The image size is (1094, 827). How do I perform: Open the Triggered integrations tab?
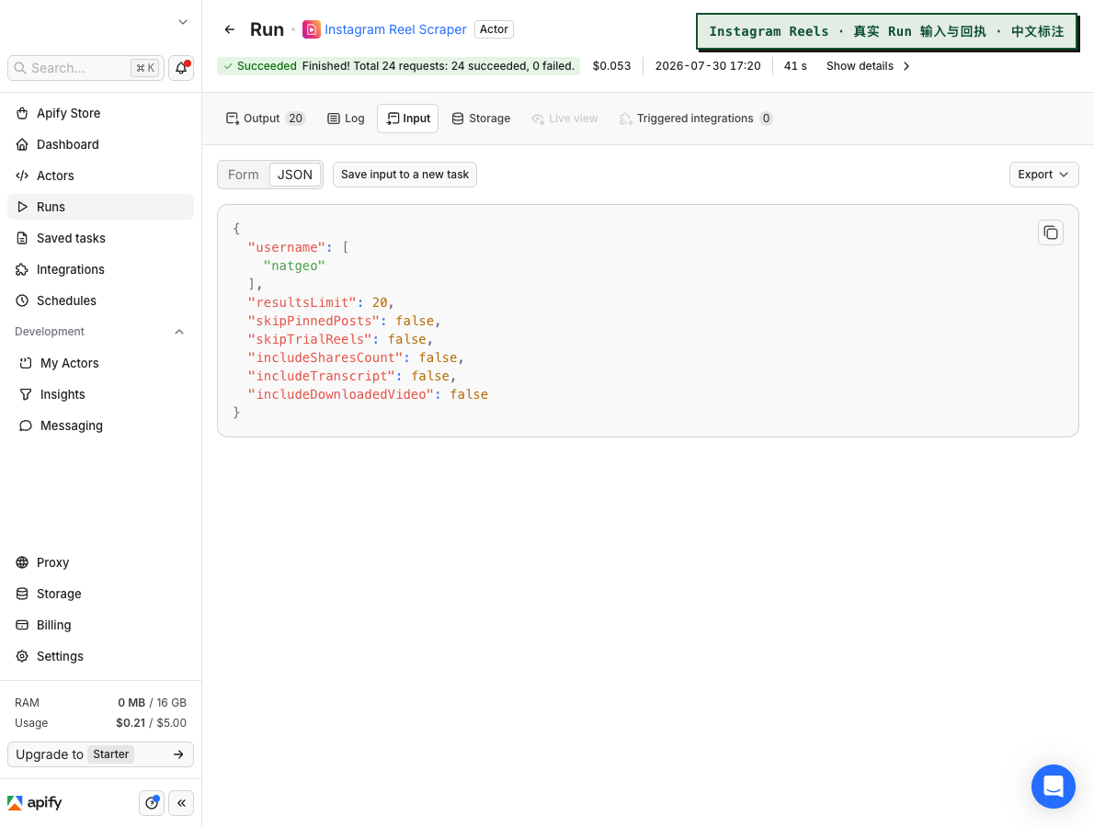pos(695,119)
